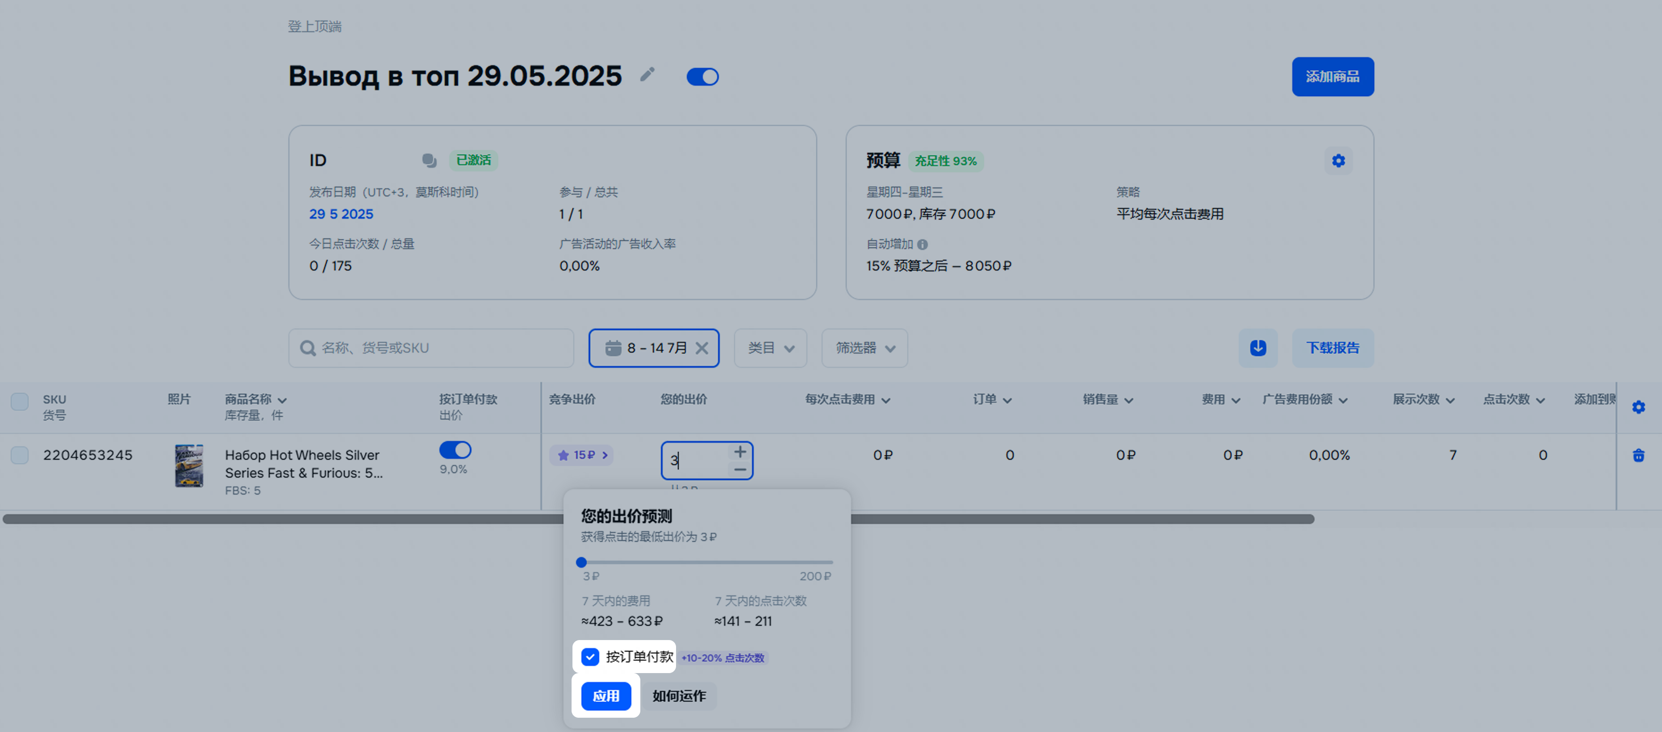Increase bid with the plus stepper

740,451
